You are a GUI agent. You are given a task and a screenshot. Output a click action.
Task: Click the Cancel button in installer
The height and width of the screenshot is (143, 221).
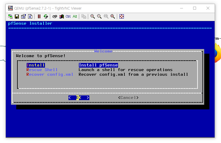click(x=128, y=97)
